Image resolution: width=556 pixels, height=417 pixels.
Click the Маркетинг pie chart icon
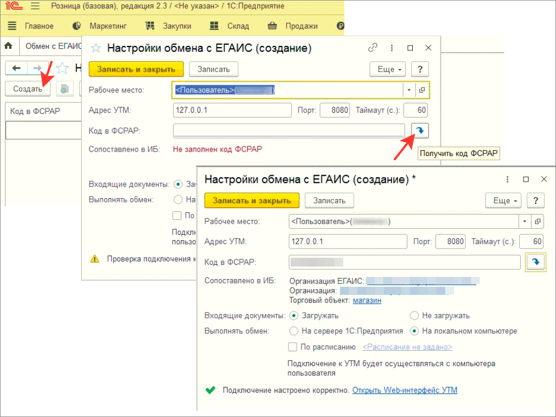(77, 26)
